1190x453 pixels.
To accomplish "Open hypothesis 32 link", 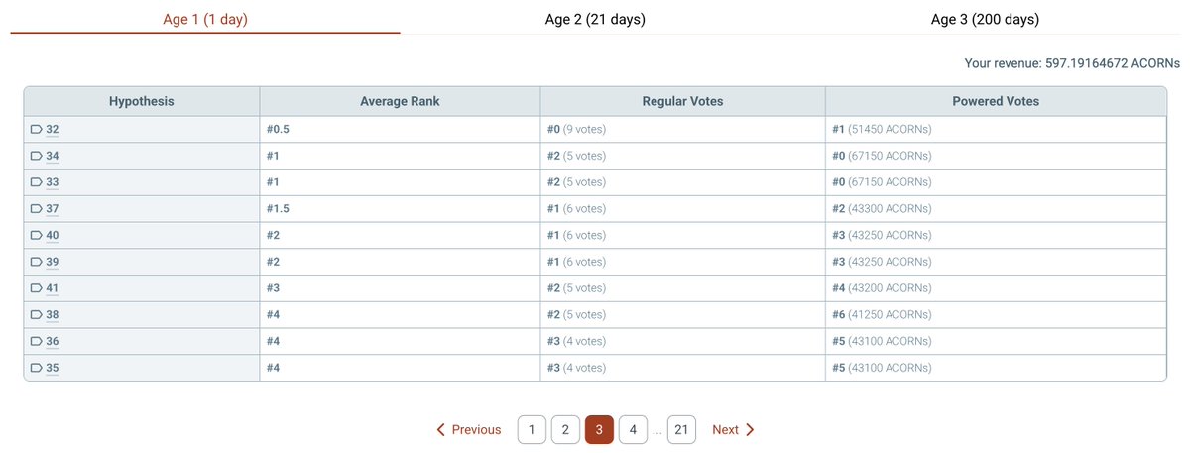I will [x=53, y=130].
